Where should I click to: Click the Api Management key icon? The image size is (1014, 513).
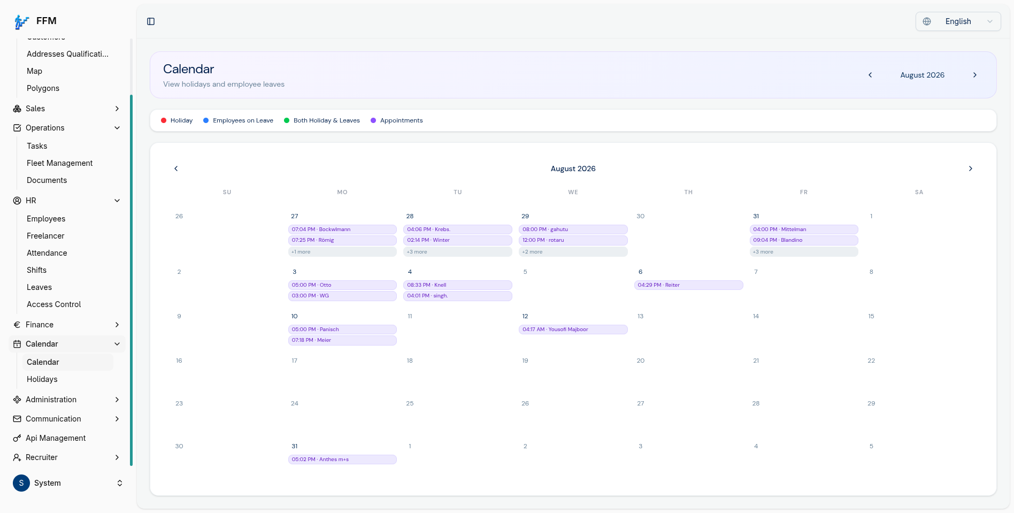(17, 438)
